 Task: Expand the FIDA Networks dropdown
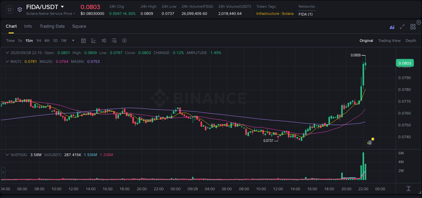306,14
